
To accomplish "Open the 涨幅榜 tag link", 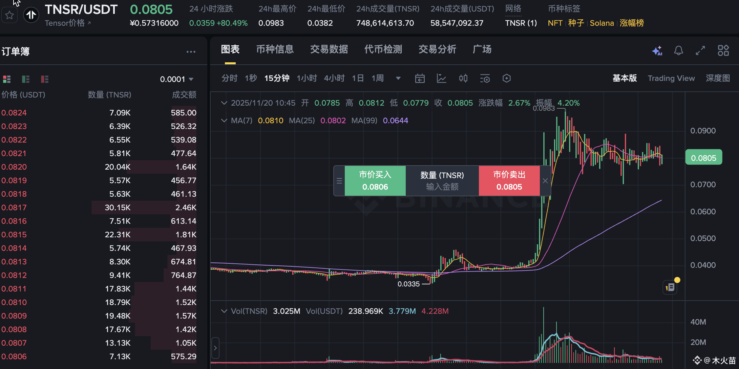I will (632, 23).
